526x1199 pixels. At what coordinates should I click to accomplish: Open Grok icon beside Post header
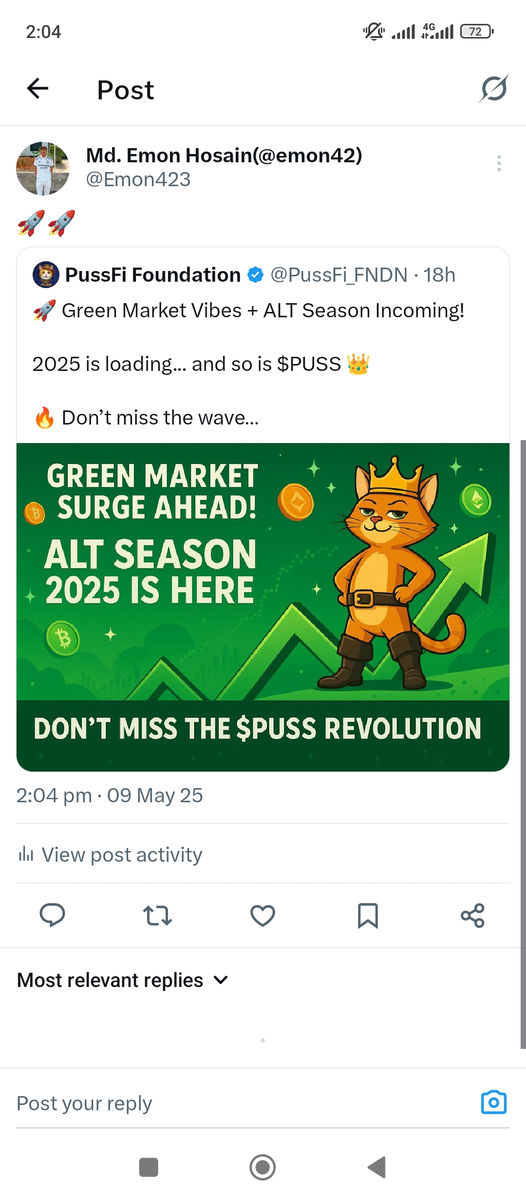(x=494, y=89)
